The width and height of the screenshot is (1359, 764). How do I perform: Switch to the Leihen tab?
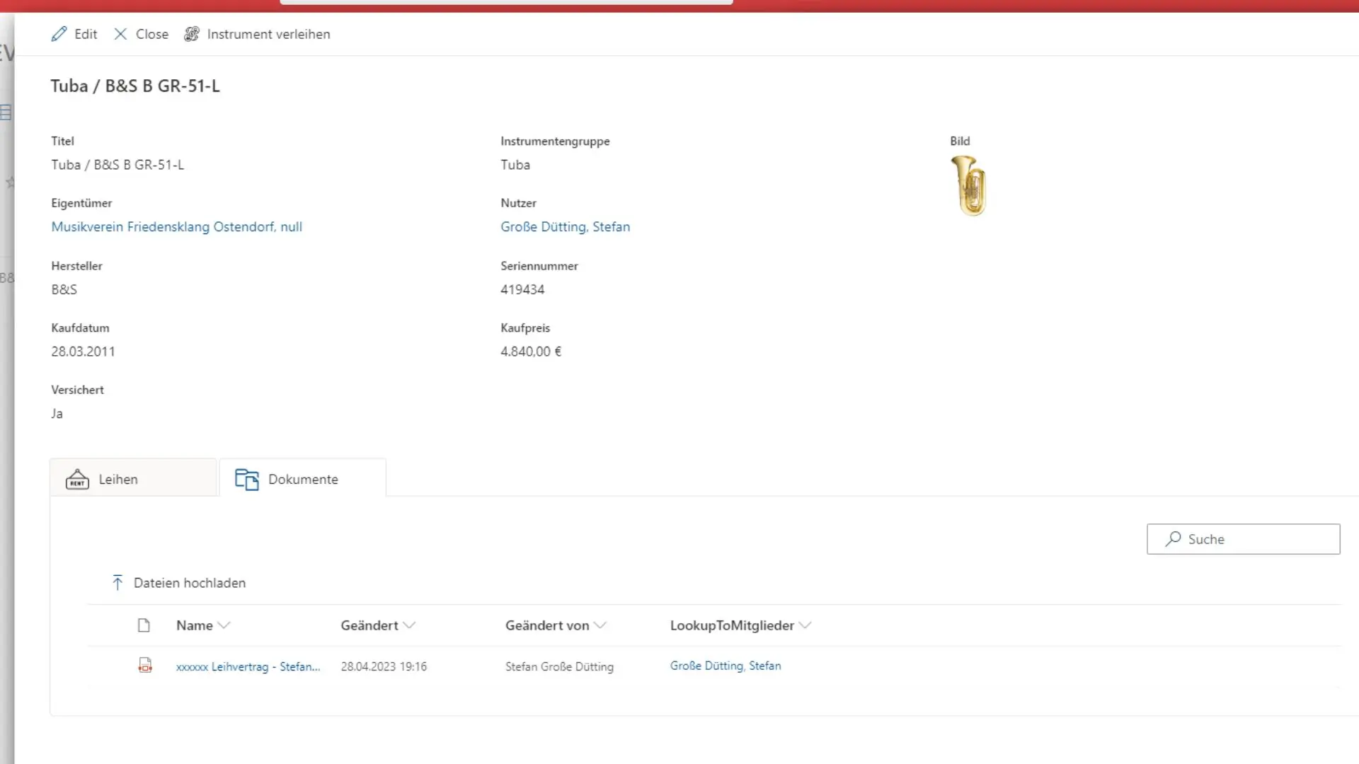pos(117,479)
